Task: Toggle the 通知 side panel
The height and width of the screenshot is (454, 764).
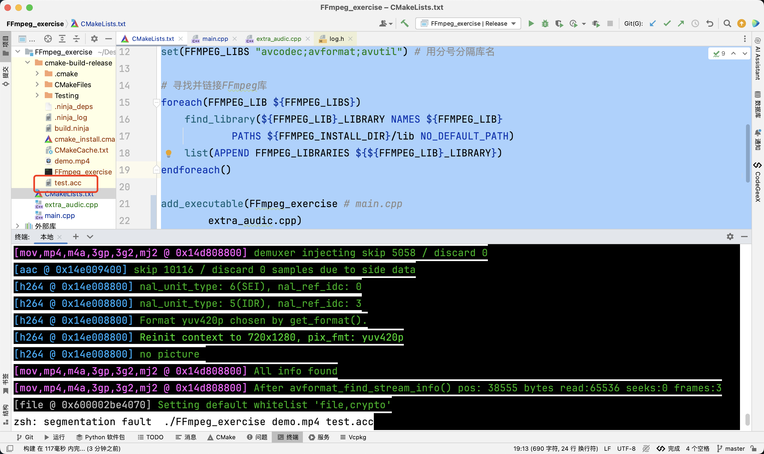Action: (x=757, y=140)
